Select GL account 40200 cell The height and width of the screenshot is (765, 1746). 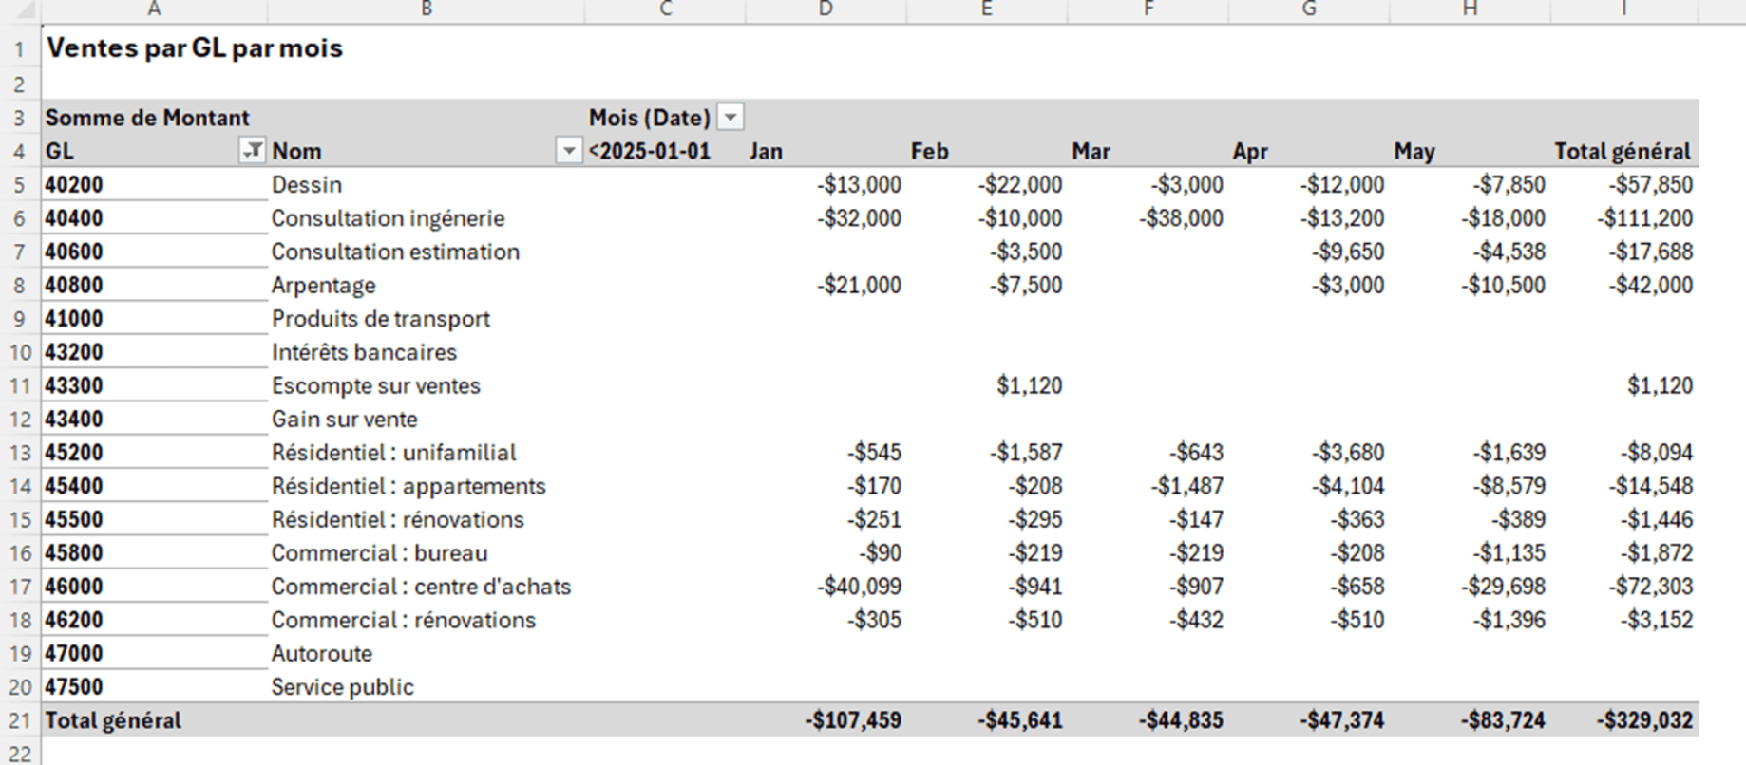click(74, 184)
